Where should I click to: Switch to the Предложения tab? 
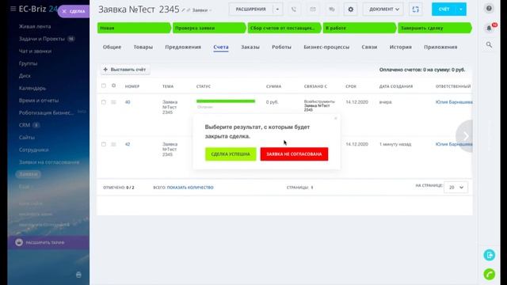coord(183,47)
